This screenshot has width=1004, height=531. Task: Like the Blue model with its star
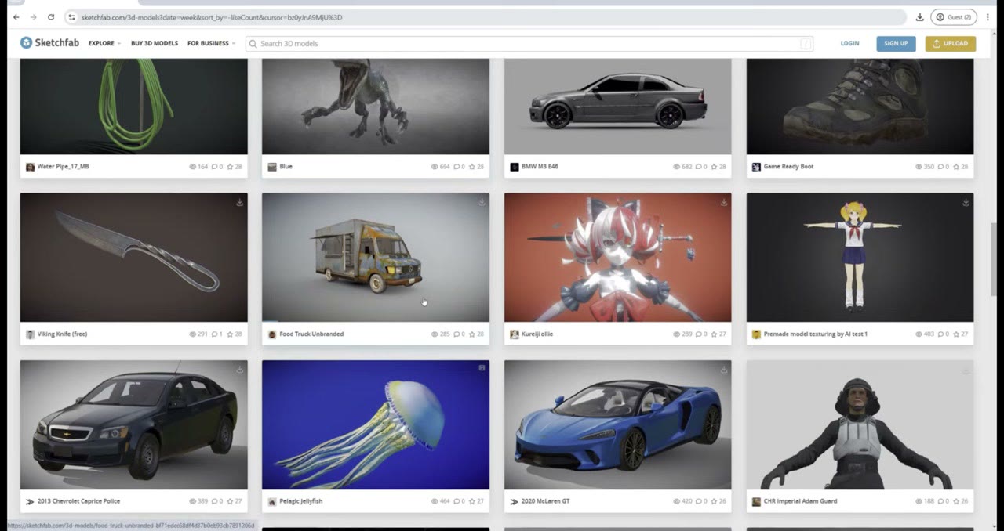[472, 167]
